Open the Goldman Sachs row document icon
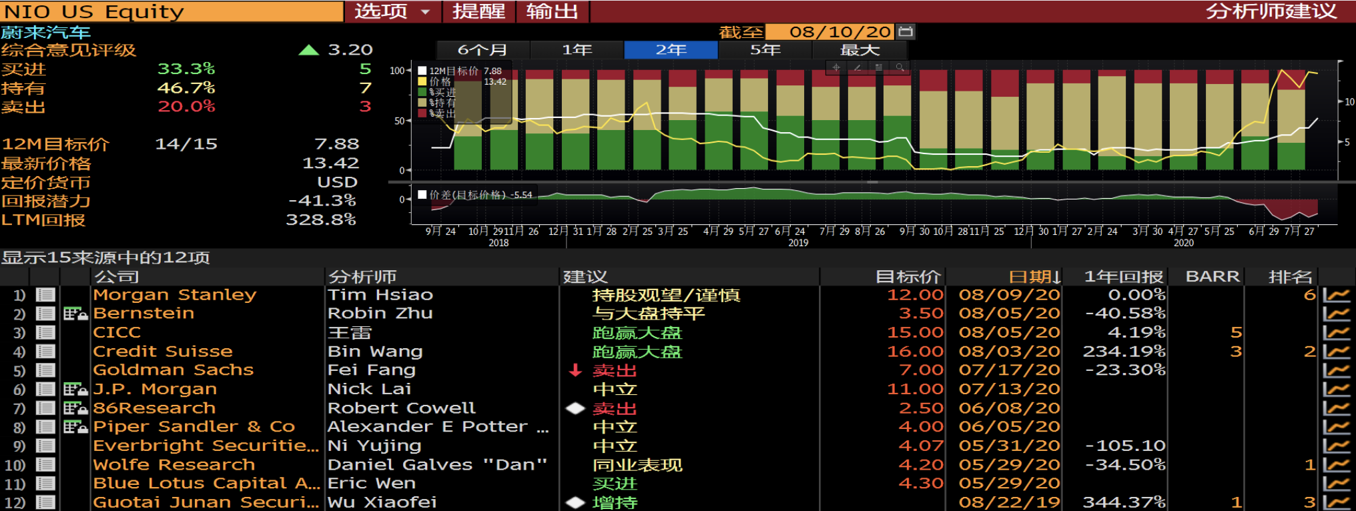This screenshot has height=511, width=1356. 45,370
